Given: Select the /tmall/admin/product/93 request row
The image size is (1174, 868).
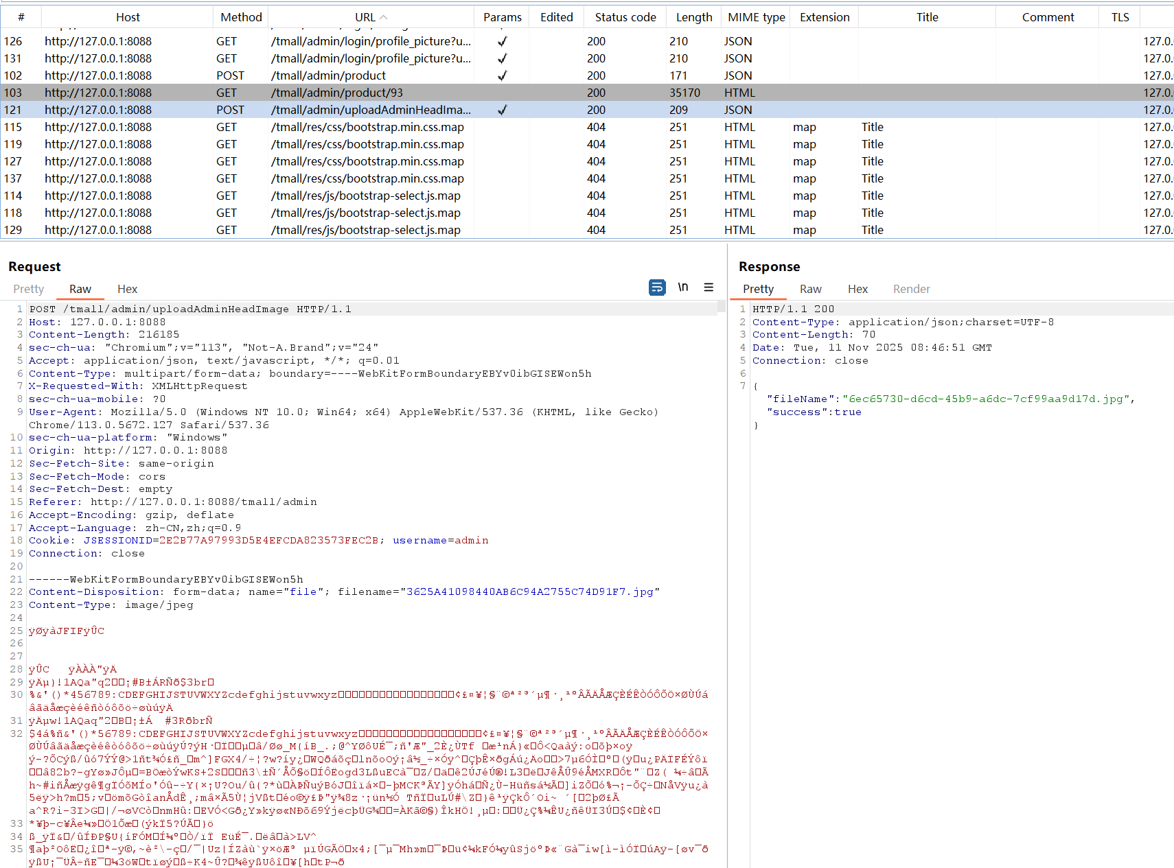Looking at the screenshot, I should click(x=587, y=93).
